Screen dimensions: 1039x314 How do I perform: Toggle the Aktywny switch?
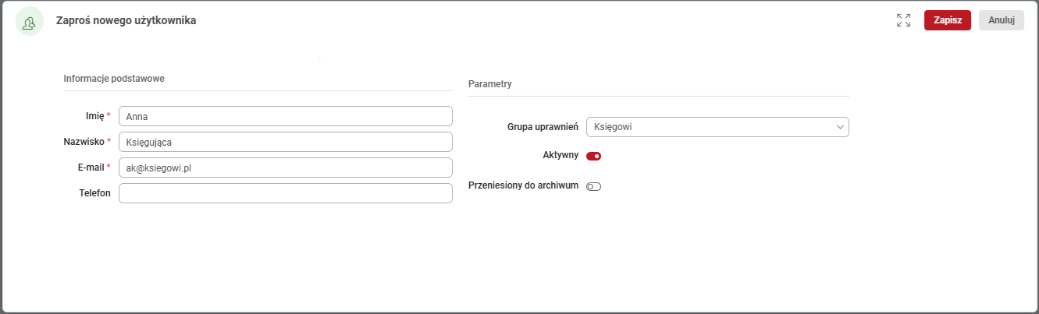[593, 156]
